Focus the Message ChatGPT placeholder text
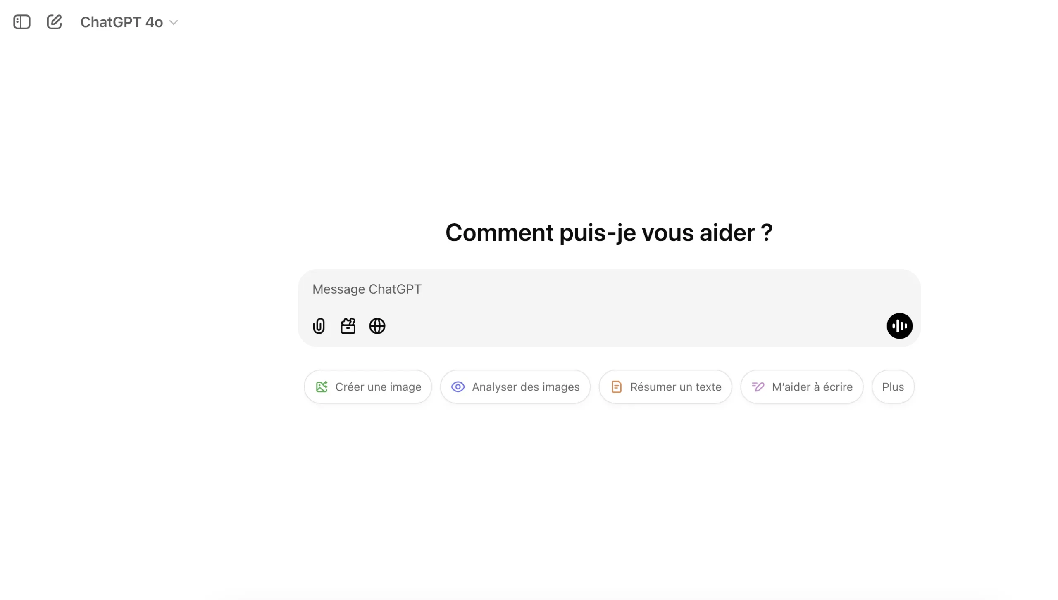The height and width of the screenshot is (600, 1058). [x=367, y=289]
